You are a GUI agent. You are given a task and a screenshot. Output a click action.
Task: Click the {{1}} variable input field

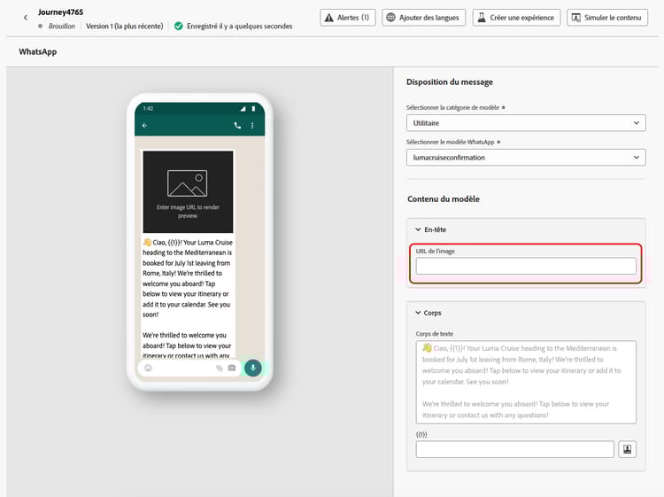[514, 449]
